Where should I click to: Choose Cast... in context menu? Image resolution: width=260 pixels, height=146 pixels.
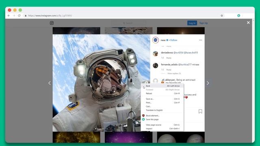[x=162, y=106]
